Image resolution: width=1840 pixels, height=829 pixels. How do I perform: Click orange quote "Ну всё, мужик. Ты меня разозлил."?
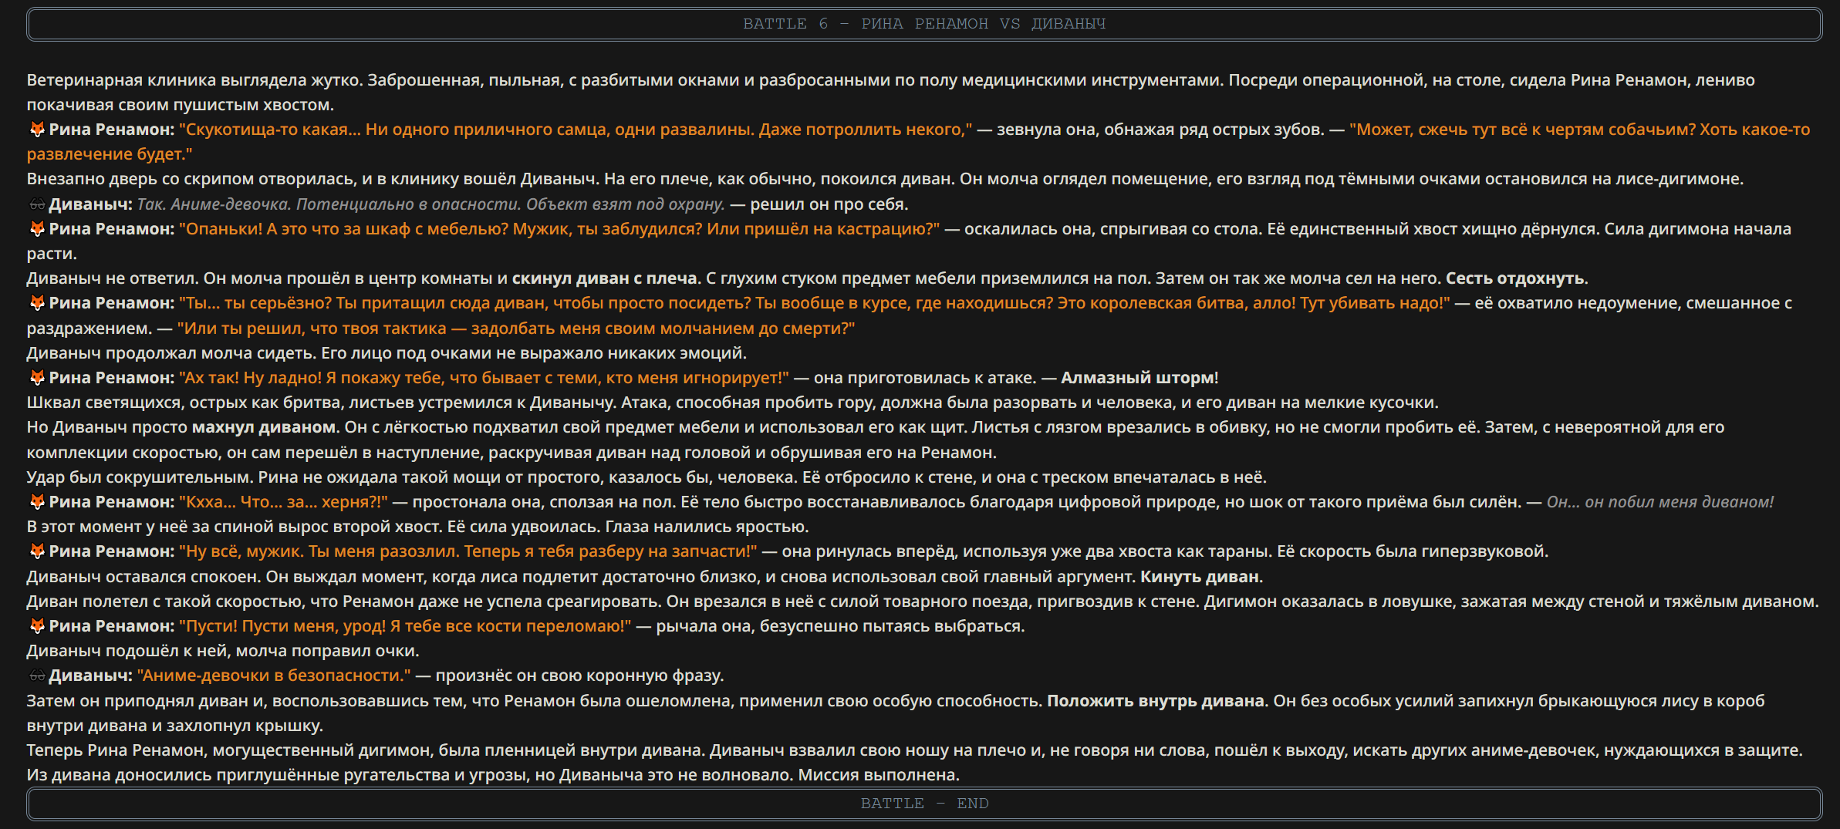(319, 551)
